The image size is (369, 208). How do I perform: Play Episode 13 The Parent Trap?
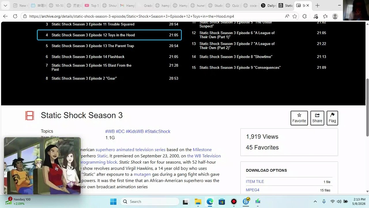[x=109, y=46]
